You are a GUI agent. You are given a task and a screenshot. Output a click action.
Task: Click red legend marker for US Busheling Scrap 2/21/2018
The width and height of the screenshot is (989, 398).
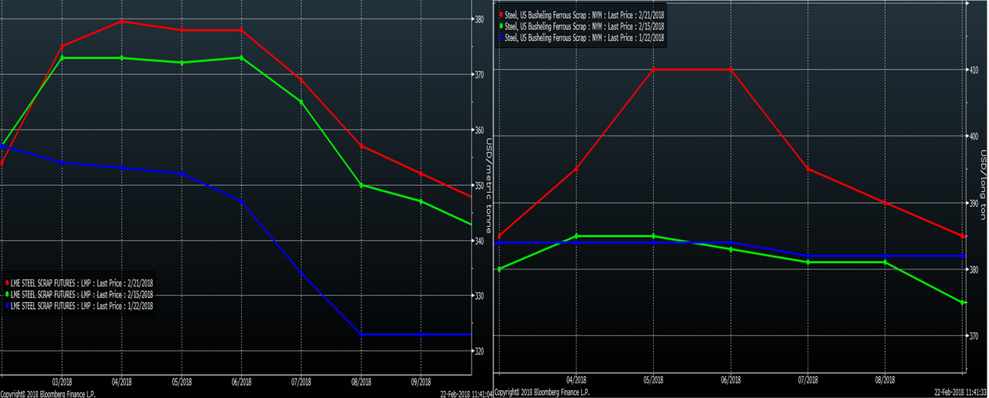click(502, 14)
